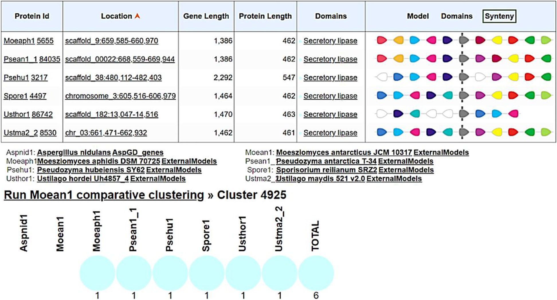Open Run Moean1 comparative clustering link
557x300 pixels.
pos(104,195)
